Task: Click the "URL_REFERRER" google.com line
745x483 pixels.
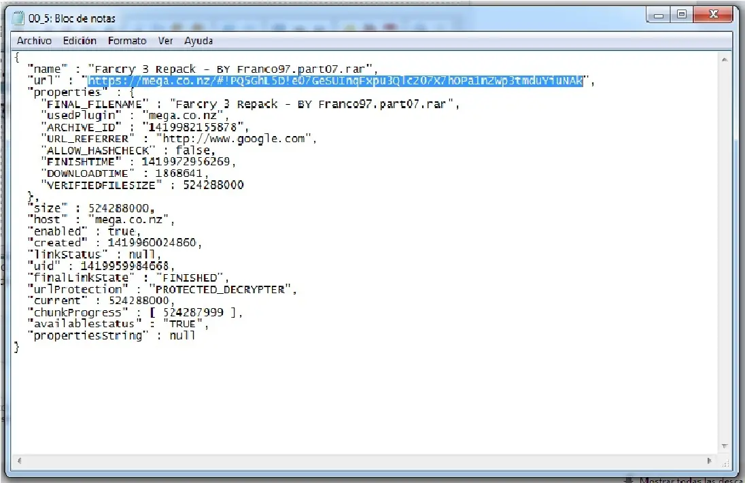Action: (179, 139)
